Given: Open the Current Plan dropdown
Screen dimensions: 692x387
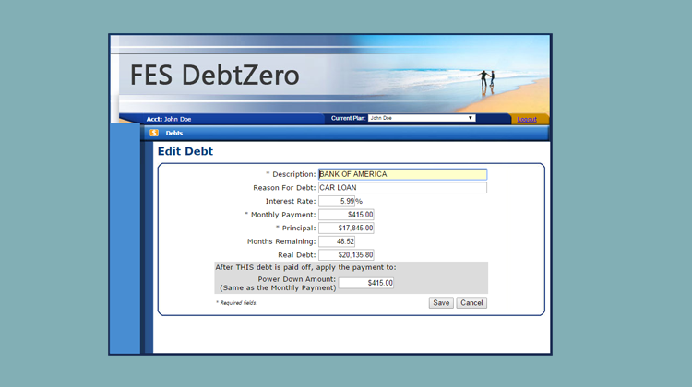Looking at the screenshot, I should [422, 118].
